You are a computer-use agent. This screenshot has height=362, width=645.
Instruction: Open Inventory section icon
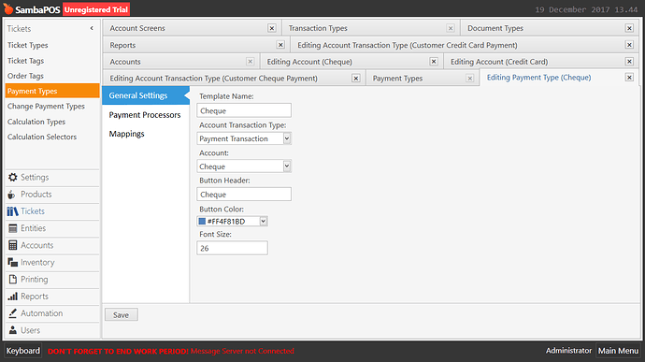[13, 262]
